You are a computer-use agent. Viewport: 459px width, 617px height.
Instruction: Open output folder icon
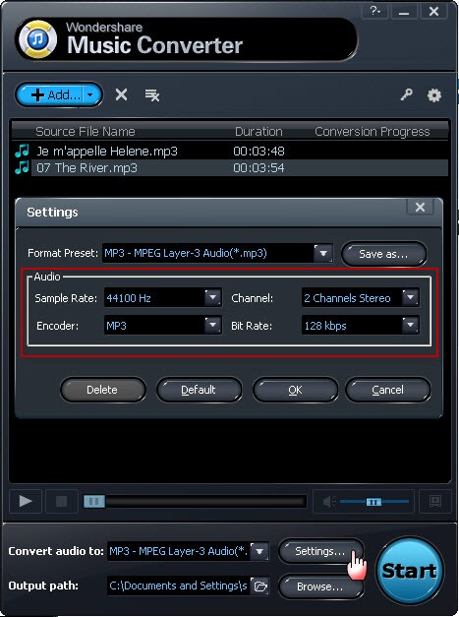260,586
